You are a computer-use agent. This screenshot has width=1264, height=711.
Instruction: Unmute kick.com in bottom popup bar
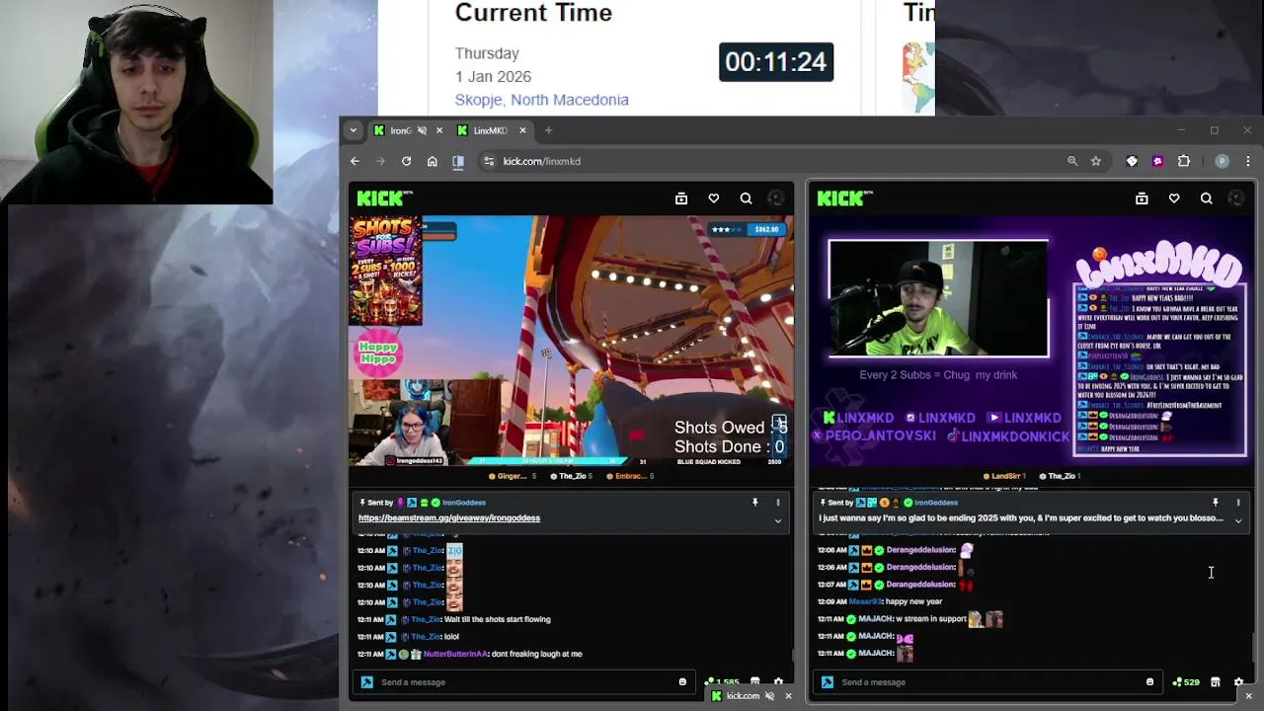[769, 696]
